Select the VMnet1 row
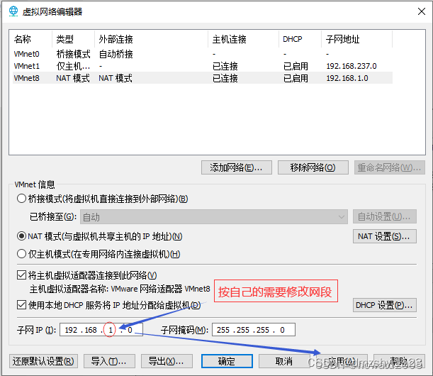Viewport: 433px width, 376px height. 203,66
